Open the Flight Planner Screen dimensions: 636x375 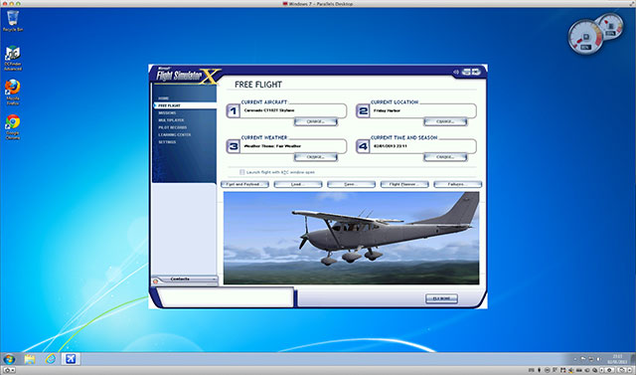pos(404,184)
